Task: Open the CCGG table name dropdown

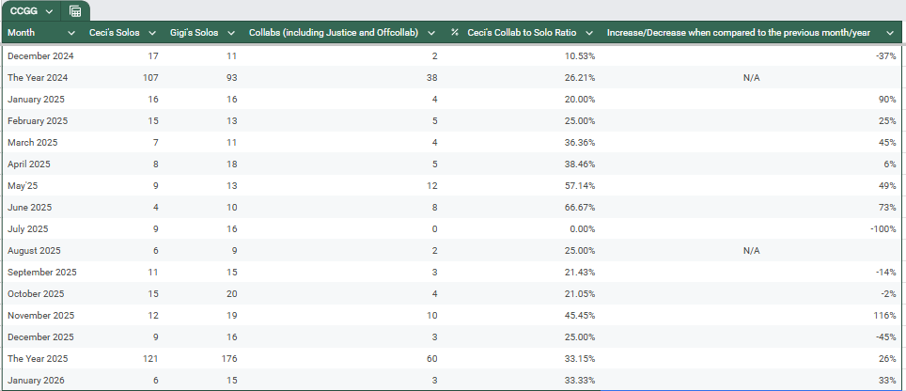Action: pos(49,11)
